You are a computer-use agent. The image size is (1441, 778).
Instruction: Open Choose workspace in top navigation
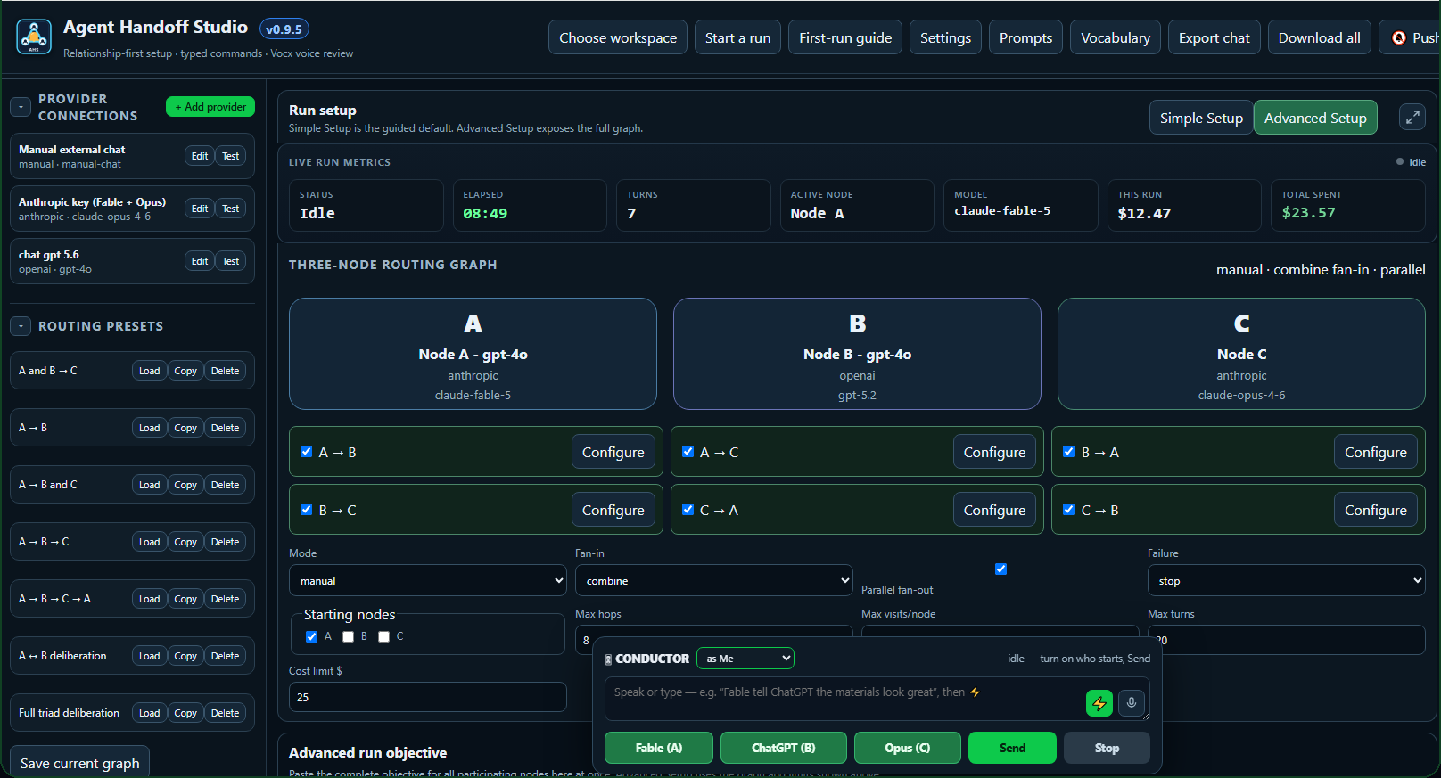(x=618, y=37)
